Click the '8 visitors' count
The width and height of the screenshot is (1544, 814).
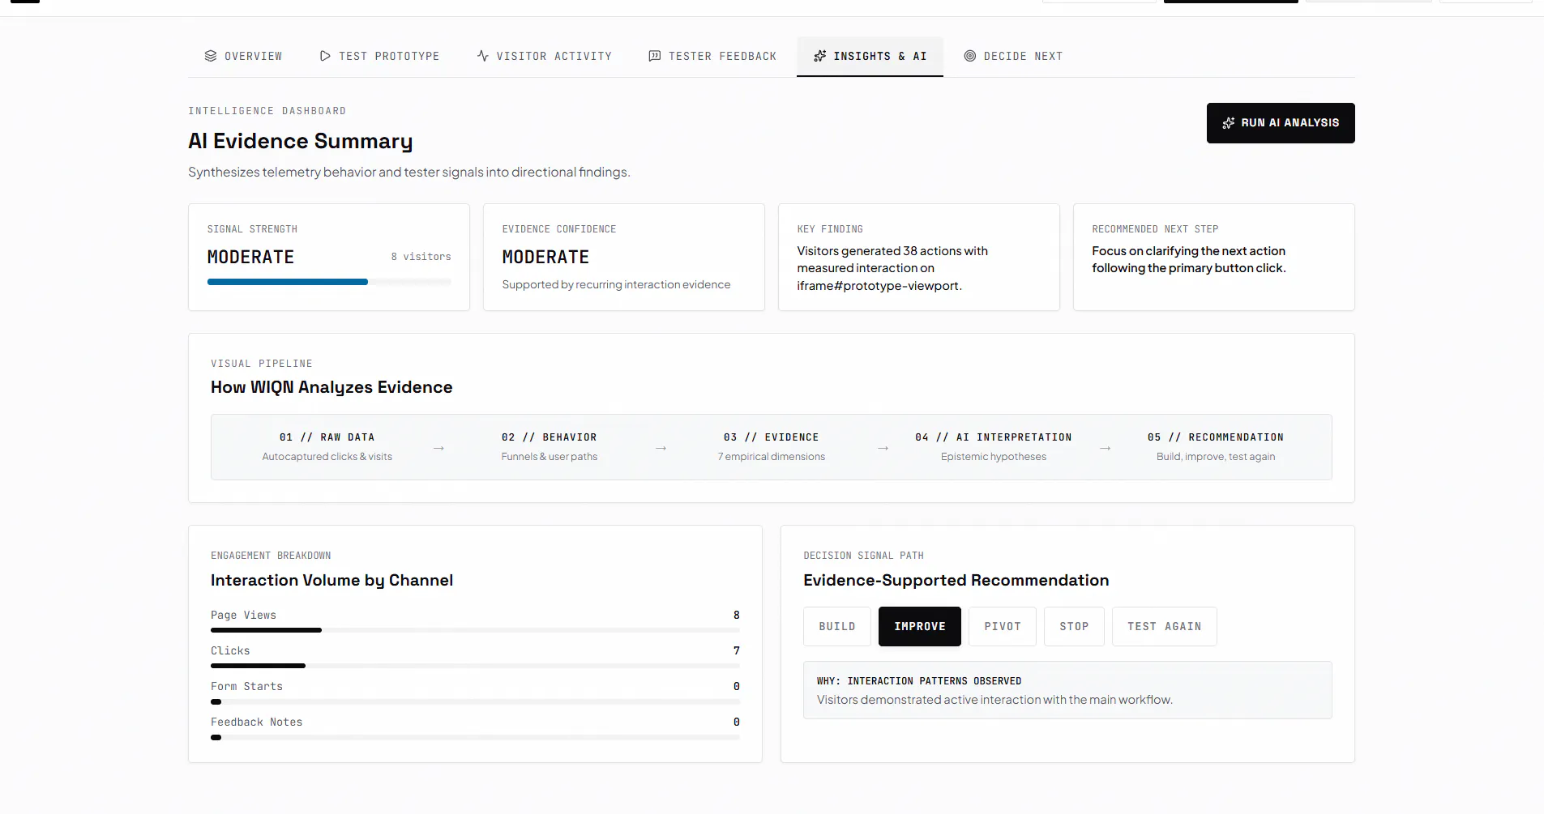click(421, 257)
